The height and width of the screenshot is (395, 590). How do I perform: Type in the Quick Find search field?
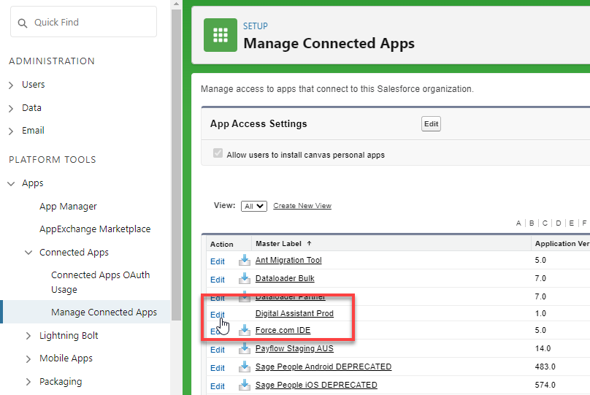[x=91, y=23]
